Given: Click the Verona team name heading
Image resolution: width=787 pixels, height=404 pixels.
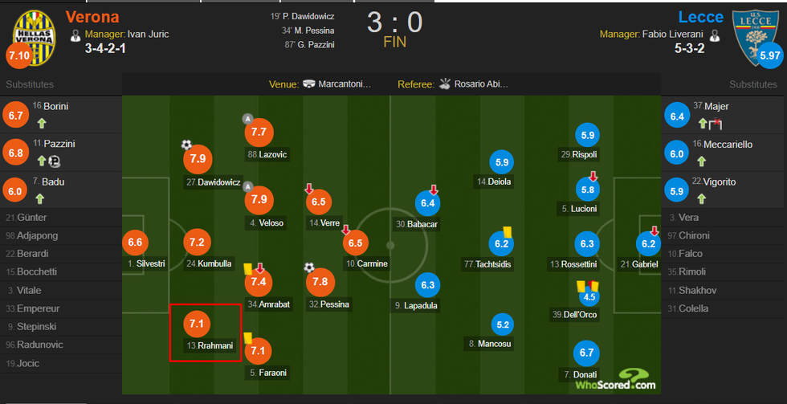Looking at the screenshot, I should point(92,16).
